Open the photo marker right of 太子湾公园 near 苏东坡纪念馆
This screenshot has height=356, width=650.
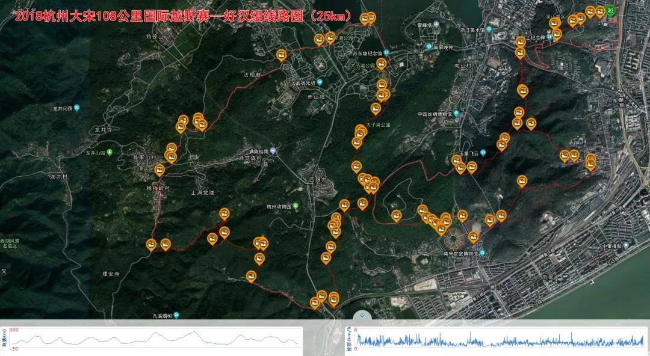[x=382, y=64]
